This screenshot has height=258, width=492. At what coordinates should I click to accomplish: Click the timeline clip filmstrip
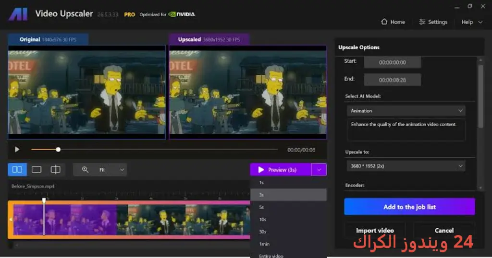pos(132,220)
